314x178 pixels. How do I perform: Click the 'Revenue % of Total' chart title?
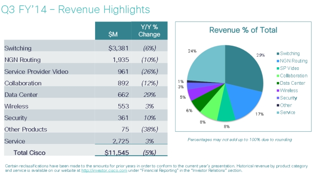tap(243, 30)
